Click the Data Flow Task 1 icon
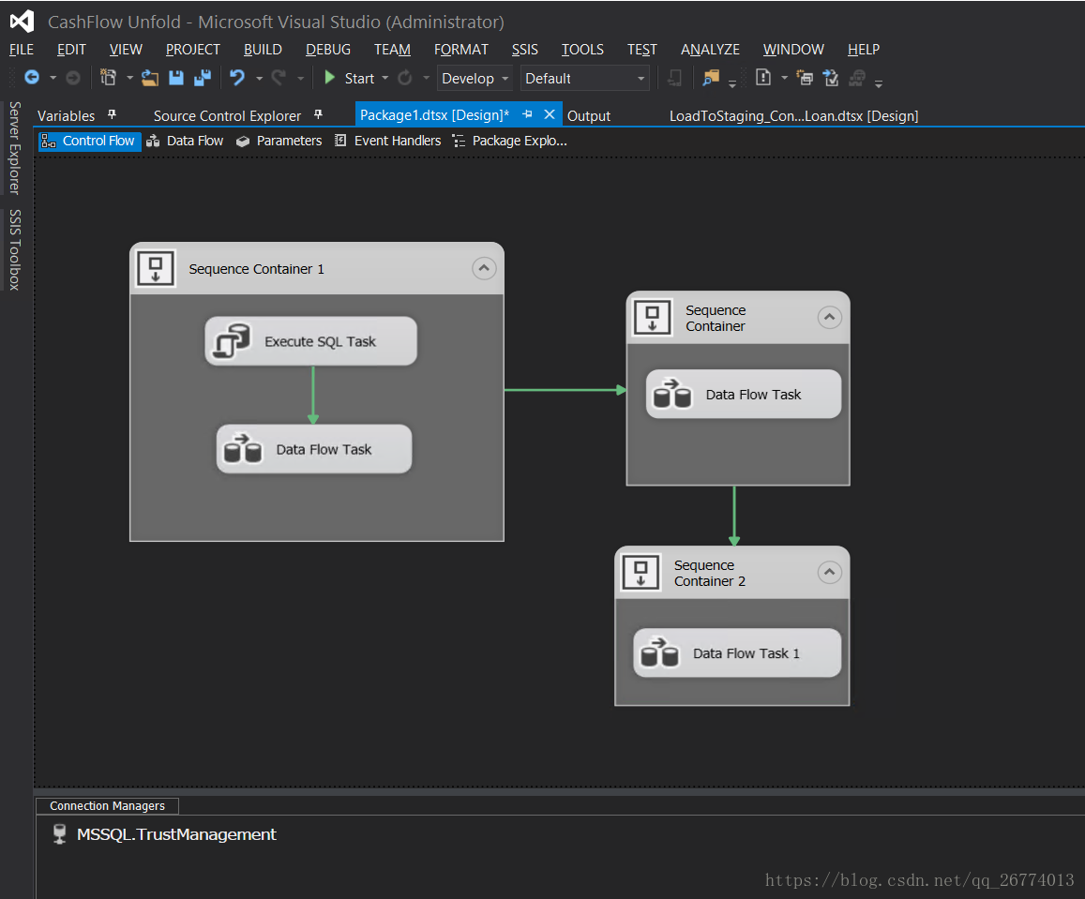 coord(659,652)
